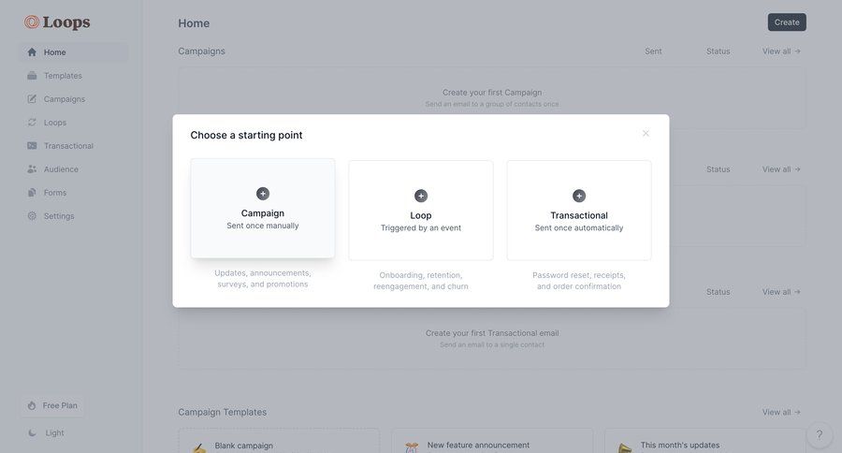Click View all in the Transactional section

coord(781,292)
